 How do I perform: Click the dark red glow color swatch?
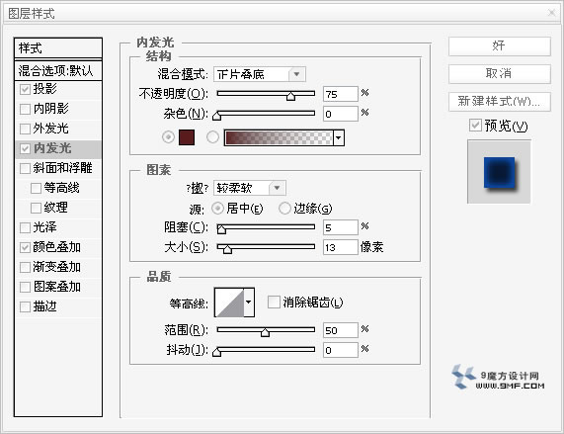(187, 137)
